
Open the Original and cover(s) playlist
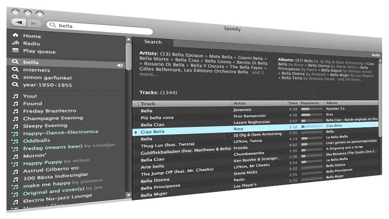click(x=53, y=191)
